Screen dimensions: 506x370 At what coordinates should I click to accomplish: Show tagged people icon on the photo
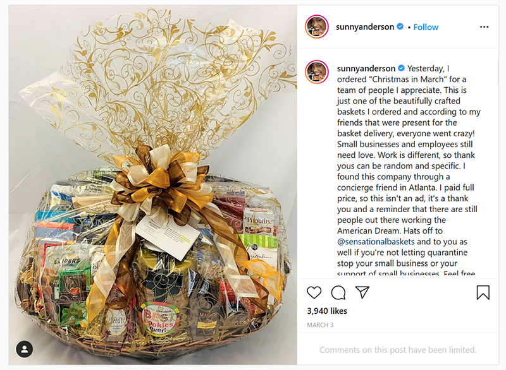[x=25, y=349]
